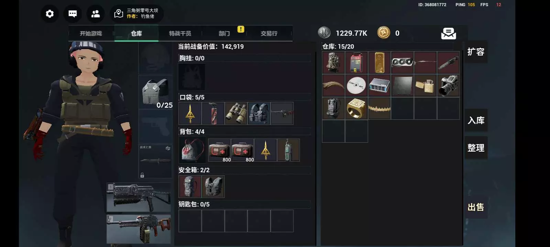Click the 整理 sort button

tap(476, 148)
